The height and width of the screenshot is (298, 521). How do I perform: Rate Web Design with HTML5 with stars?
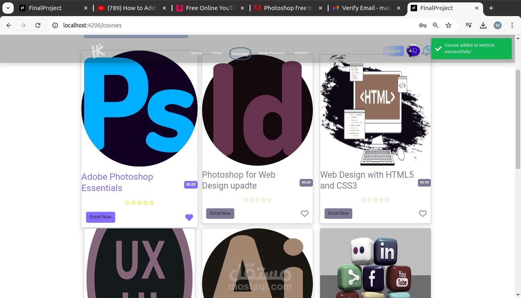(375, 200)
